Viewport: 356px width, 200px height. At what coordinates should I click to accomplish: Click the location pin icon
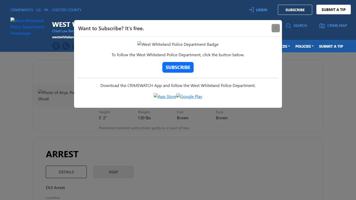point(56,46)
